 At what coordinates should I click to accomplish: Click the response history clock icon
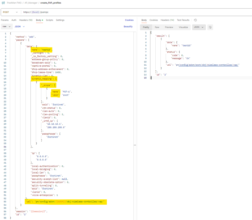tap(195, 20)
